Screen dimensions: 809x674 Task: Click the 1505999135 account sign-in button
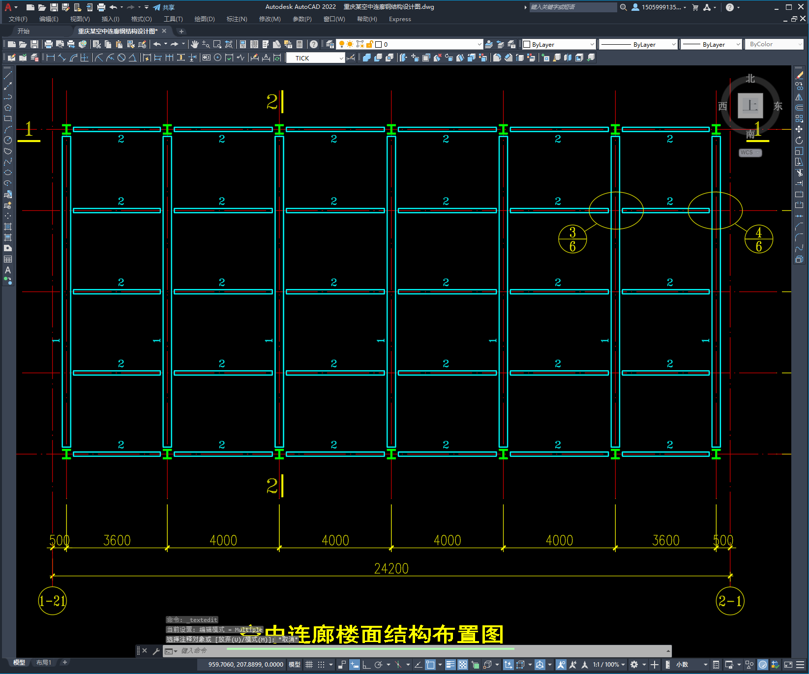(x=659, y=7)
